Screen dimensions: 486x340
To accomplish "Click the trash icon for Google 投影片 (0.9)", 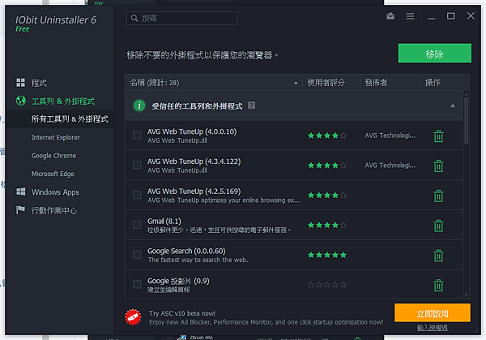I will pyautogui.click(x=438, y=285).
